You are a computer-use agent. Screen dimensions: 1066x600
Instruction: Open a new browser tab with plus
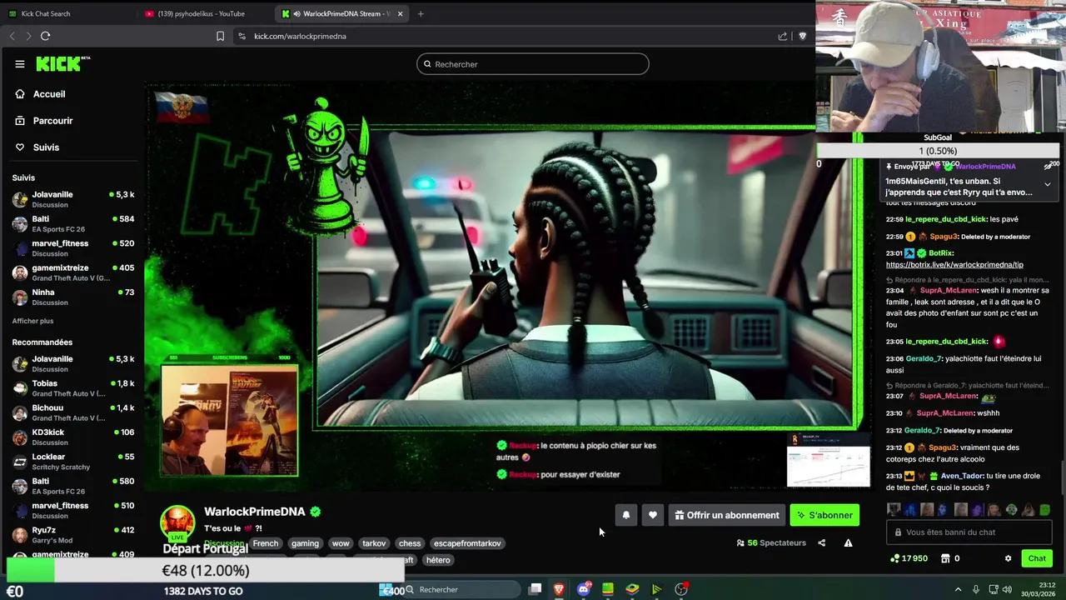pos(421,13)
